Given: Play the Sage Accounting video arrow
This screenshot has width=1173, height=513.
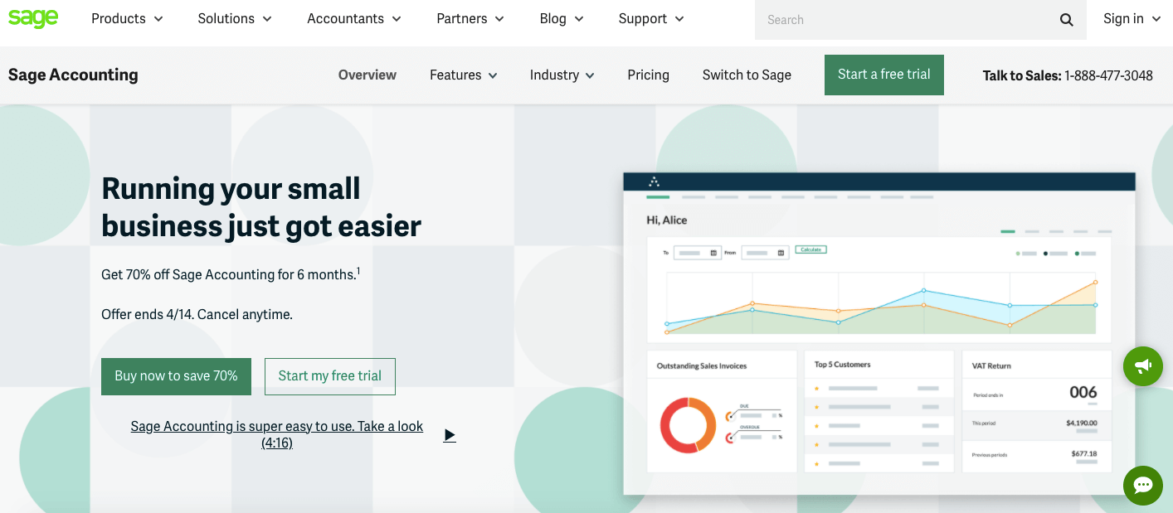Looking at the screenshot, I should coord(450,435).
